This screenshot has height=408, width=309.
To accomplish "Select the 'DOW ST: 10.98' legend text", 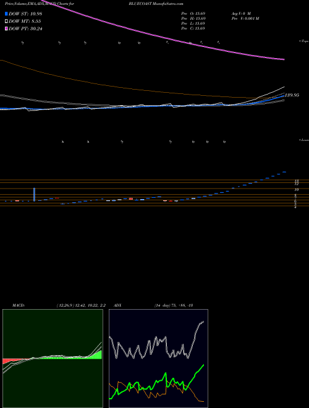I will [x=25, y=14].
